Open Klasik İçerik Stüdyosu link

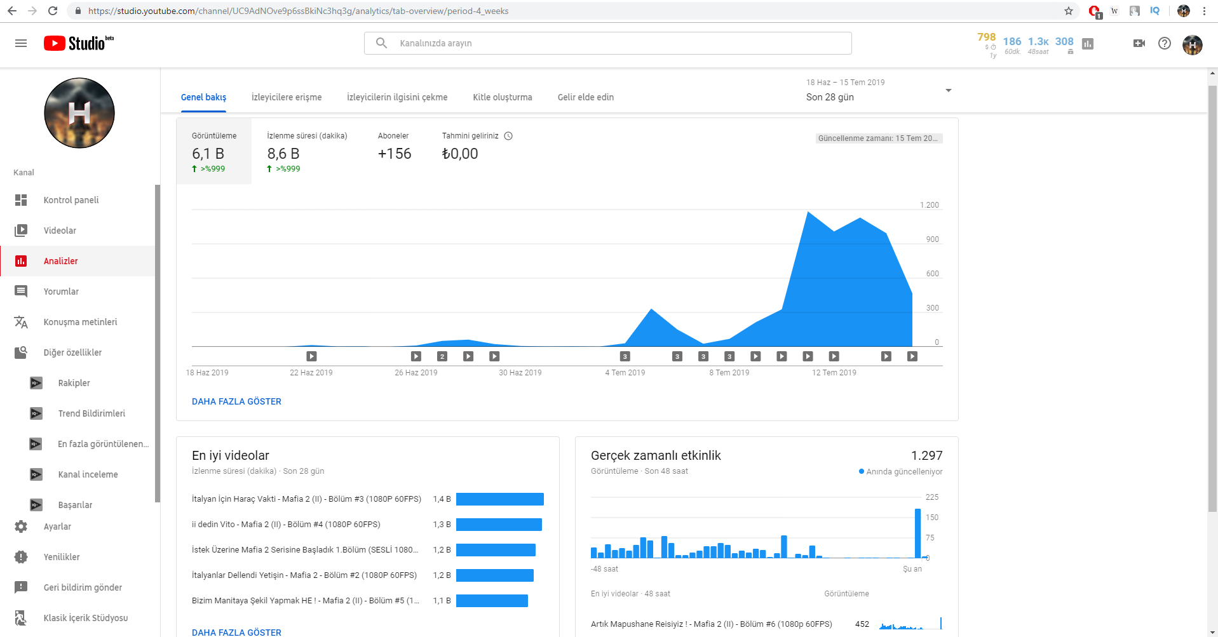(86, 618)
